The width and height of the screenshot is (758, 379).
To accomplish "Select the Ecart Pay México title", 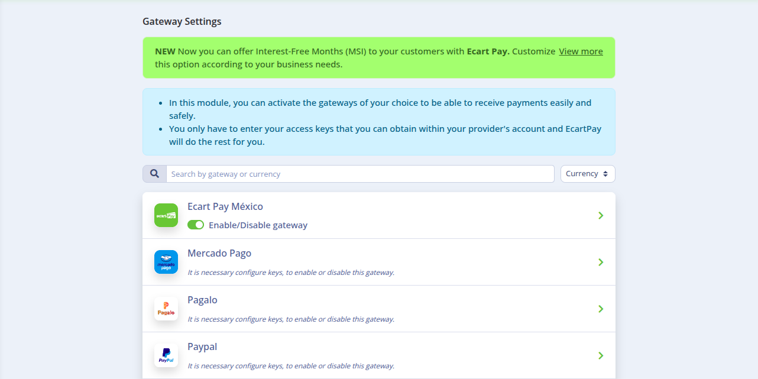I will (x=225, y=206).
